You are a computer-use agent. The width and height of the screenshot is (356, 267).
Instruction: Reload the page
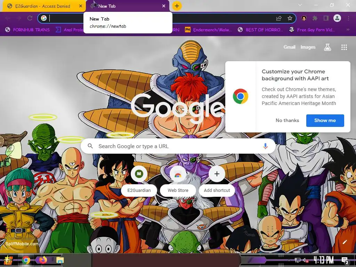click(x=30, y=18)
